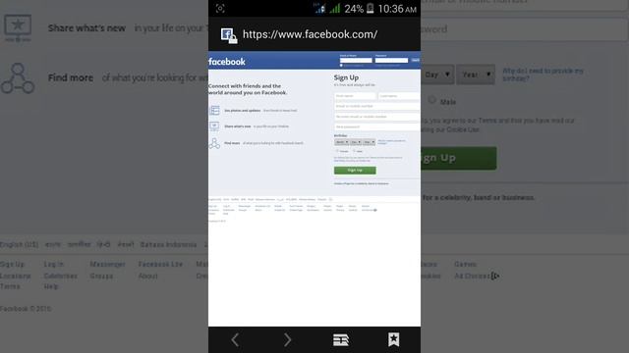The width and height of the screenshot is (629, 353).
Task: Toggle Keep me logged in checkbox
Action: [341, 66]
